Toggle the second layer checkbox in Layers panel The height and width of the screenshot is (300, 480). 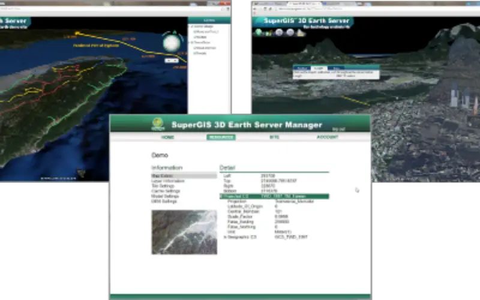[x=194, y=32]
